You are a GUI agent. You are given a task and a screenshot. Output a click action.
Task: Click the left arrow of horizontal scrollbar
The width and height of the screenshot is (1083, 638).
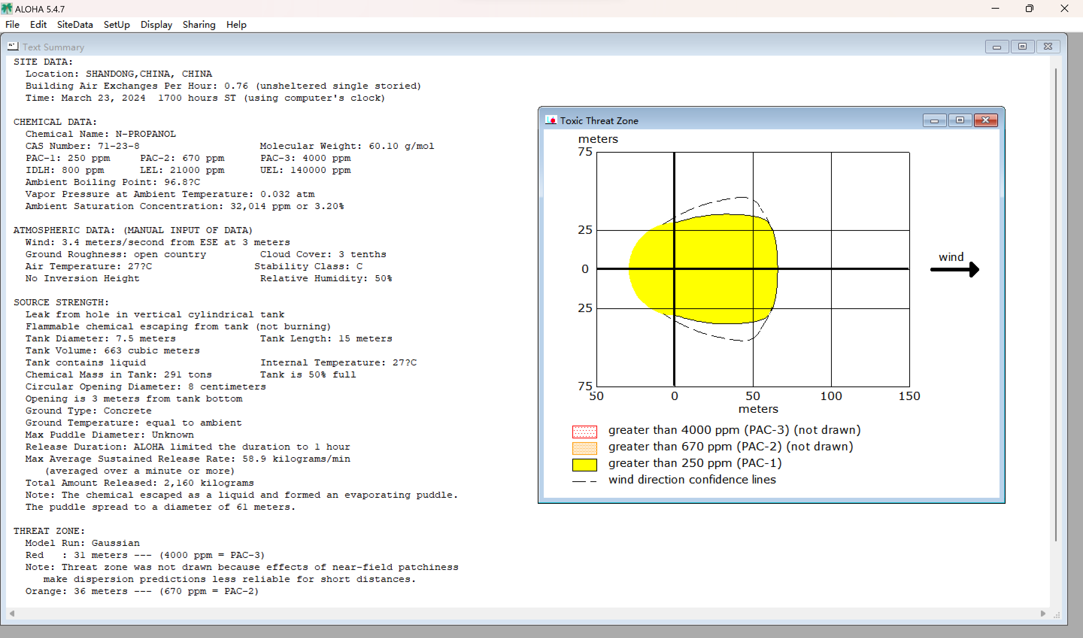point(12,614)
